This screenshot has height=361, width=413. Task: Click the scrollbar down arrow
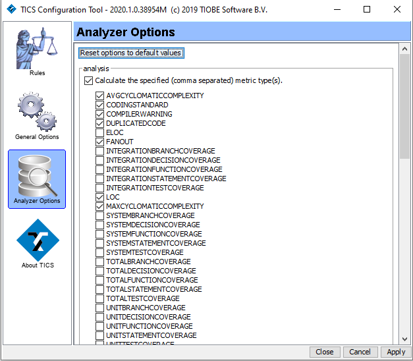click(405, 339)
